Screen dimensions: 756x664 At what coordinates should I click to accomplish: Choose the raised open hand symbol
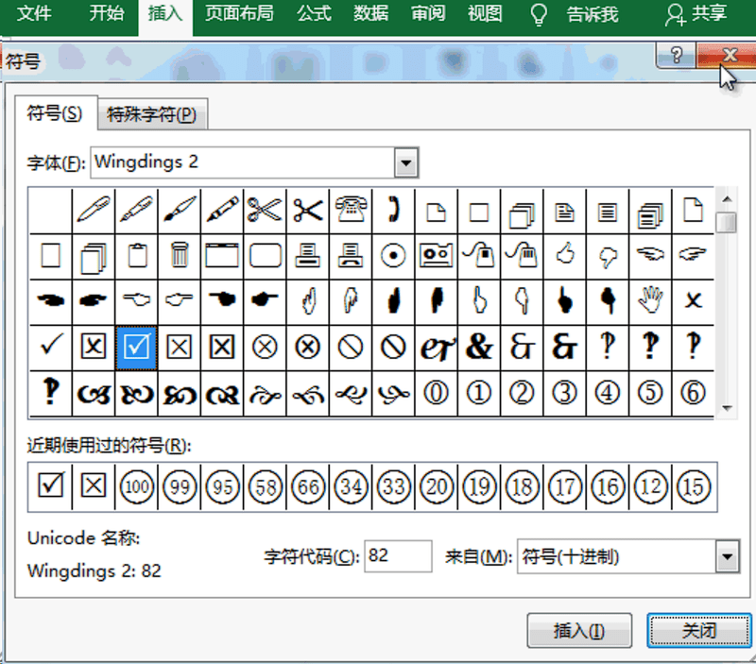(650, 299)
